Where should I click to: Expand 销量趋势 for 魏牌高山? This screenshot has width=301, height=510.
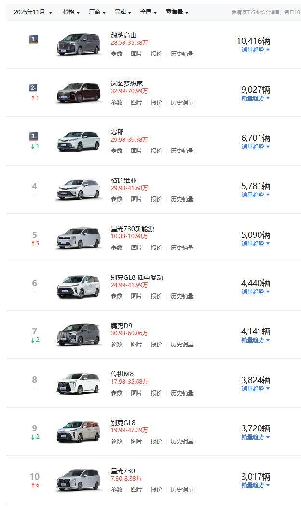(255, 50)
